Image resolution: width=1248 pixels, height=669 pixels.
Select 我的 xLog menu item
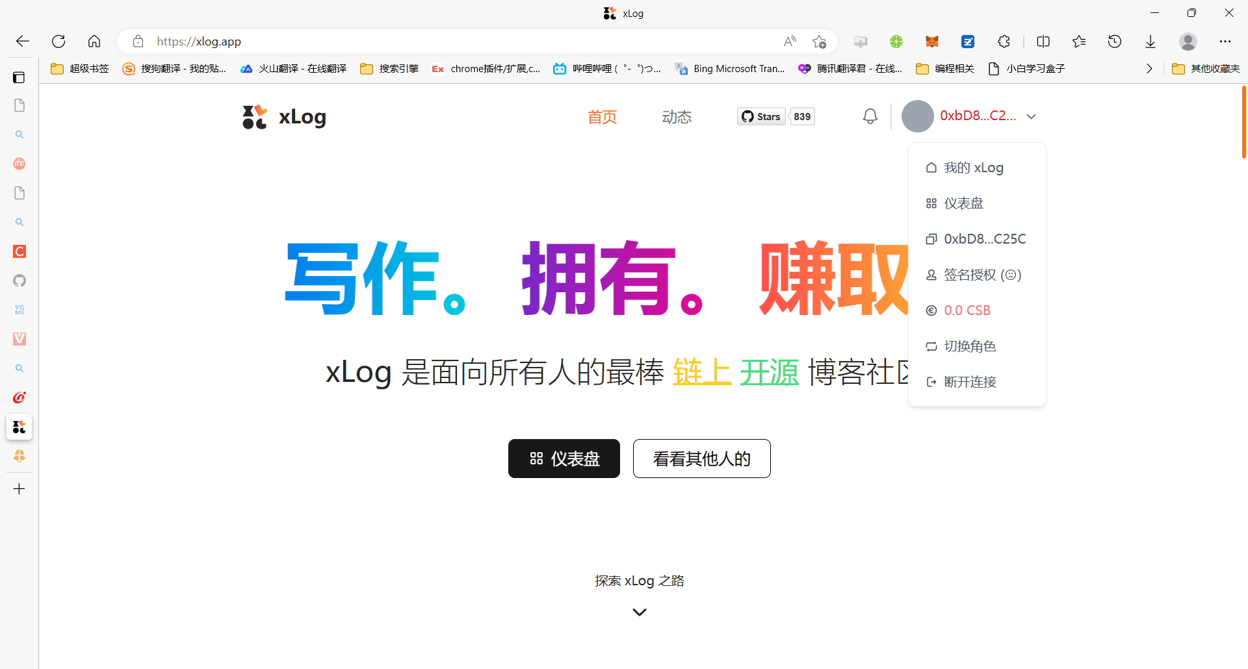coord(977,168)
